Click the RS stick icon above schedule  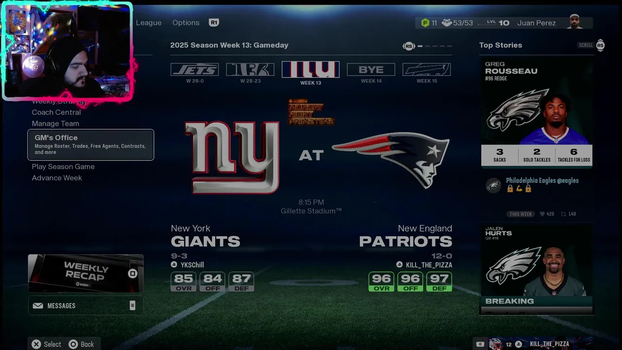409,46
